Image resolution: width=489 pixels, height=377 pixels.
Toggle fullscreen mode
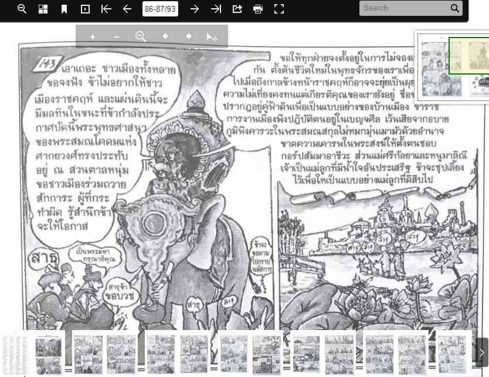click(279, 9)
